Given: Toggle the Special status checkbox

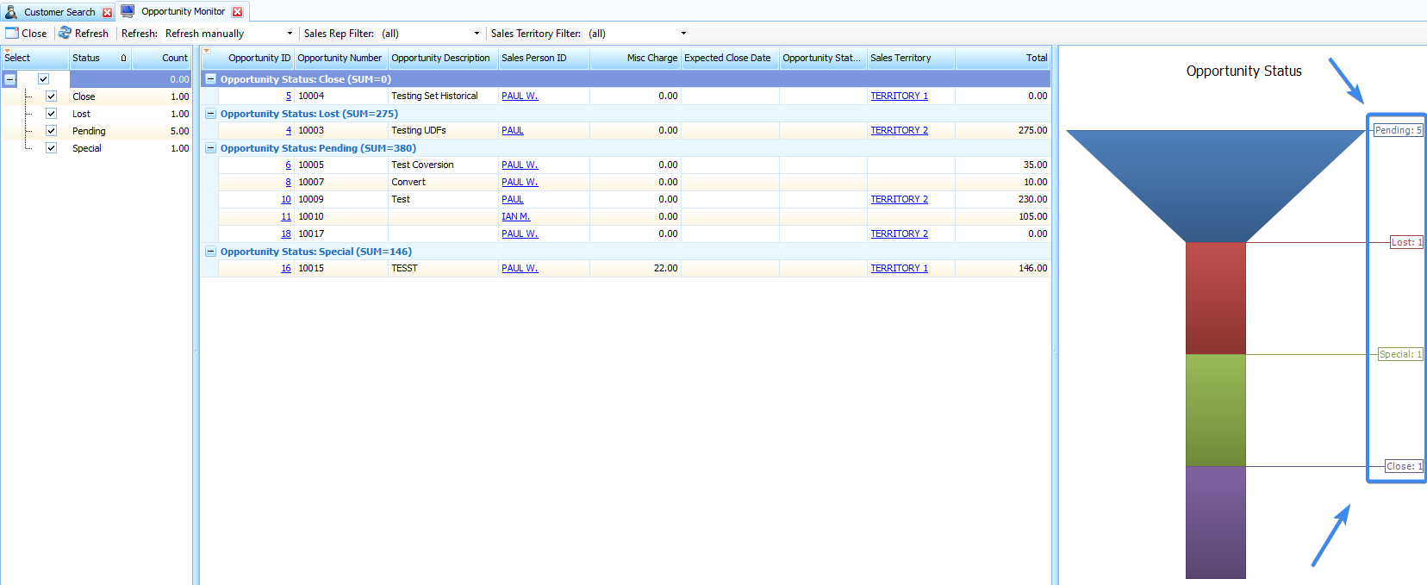Looking at the screenshot, I should tap(51, 148).
